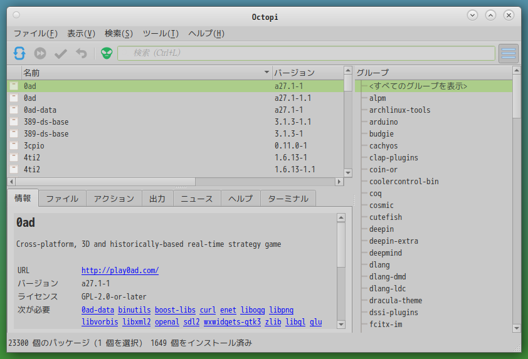Select <すべてのグループを表示> in groups

pyautogui.click(x=434, y=86)
